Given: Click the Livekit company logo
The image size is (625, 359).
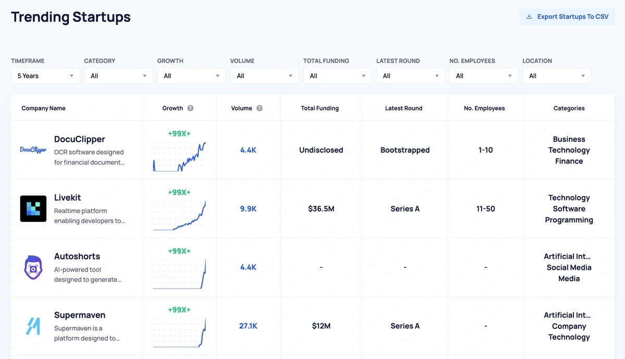Looking at the screenshot, I should [33, 208].
